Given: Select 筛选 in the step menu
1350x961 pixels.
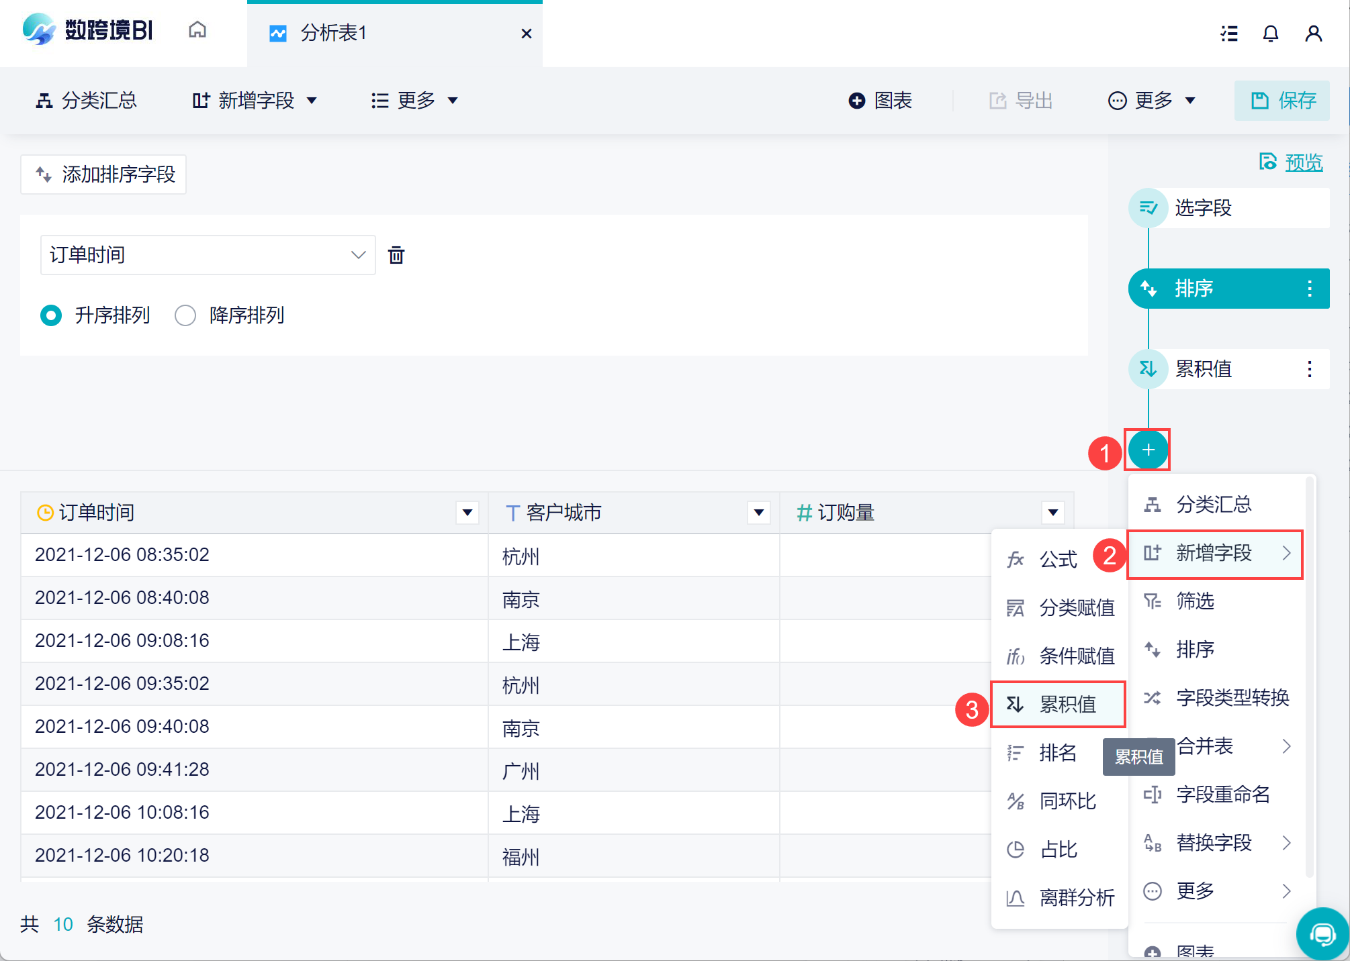Looking at the screenshot, I should [x=1195, y=601].
